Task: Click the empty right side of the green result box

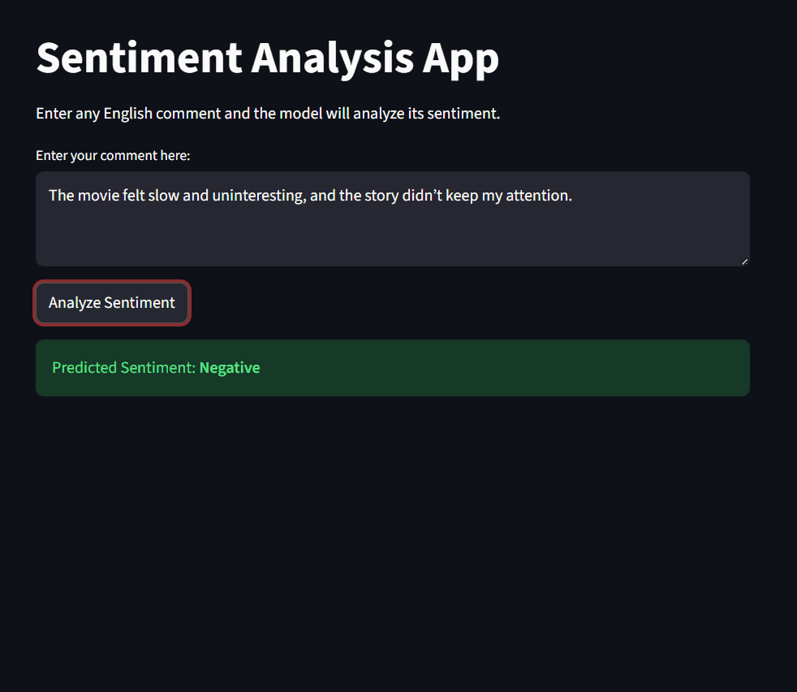Action: (568, 368)
